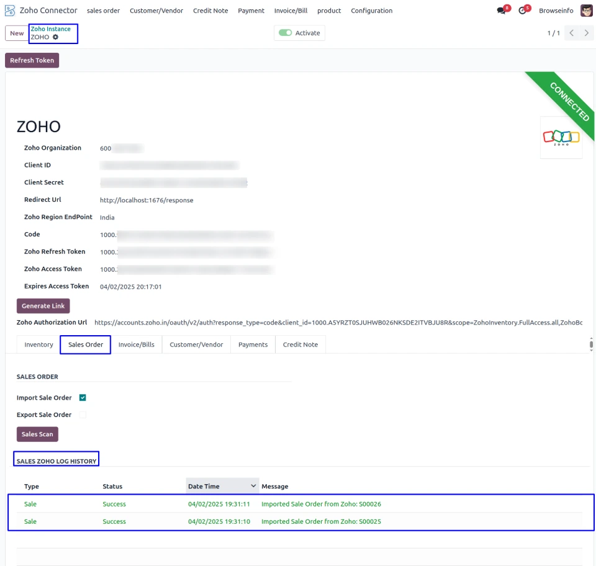Go to the next record arrow
Image resolution: width=596 pixels, height=566 pixels.
coord(587,33)
